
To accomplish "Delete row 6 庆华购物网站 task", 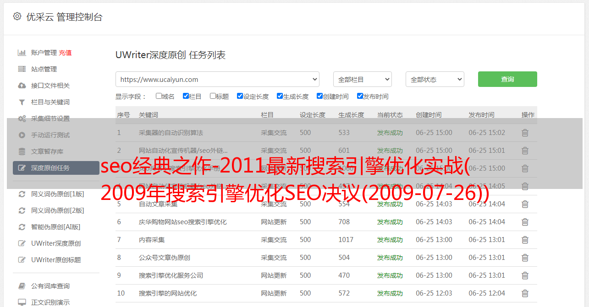I will (x=525, y=222).
